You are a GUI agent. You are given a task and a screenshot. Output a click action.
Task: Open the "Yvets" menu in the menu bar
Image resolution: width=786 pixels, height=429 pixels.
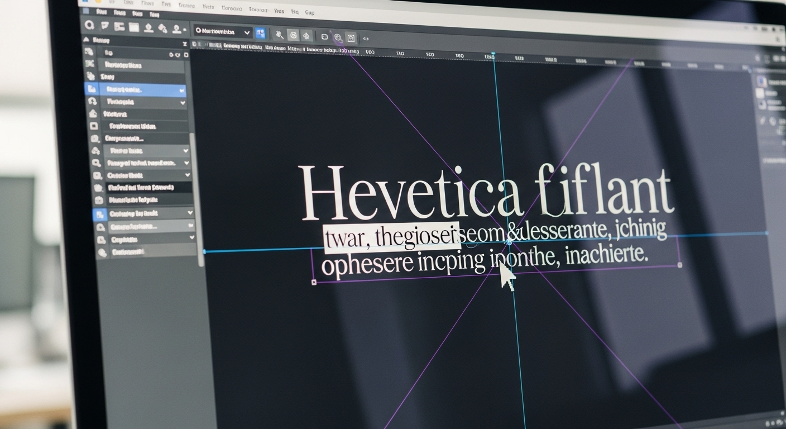pos(208,7)
